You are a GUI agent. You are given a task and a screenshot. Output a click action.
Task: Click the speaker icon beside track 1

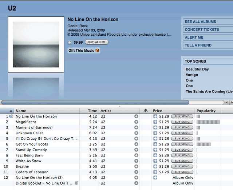(x=11, y=116)
